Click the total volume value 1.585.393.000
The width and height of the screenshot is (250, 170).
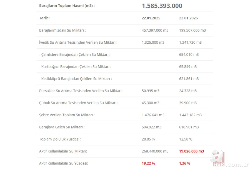162,6
